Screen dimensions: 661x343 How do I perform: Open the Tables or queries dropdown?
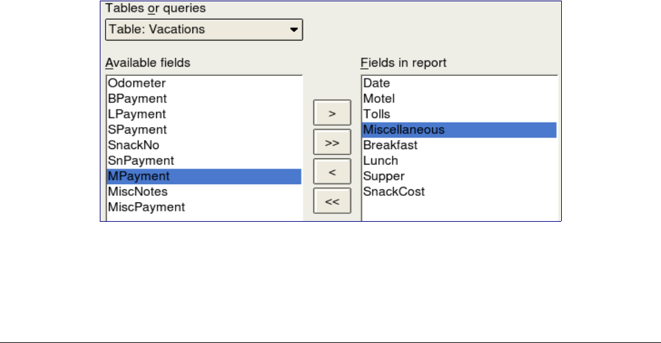pyautogui.click(x=203, y=29)
